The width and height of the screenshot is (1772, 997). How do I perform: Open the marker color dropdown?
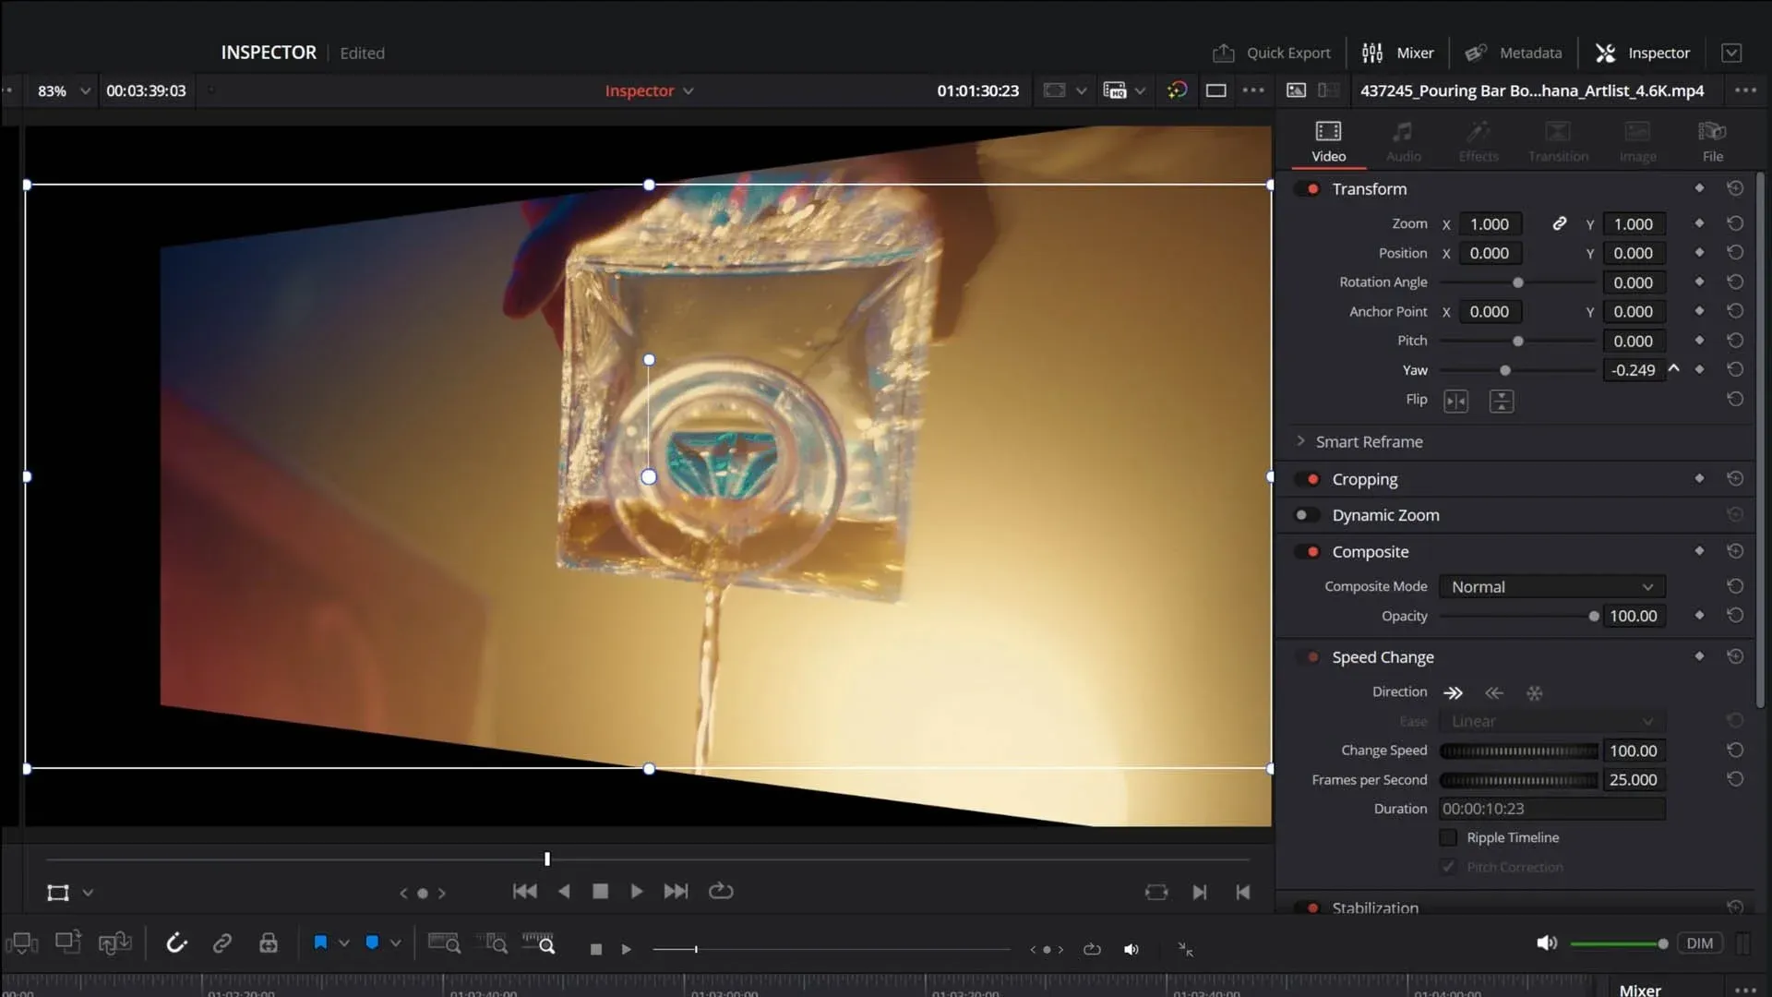pos(395,943)
